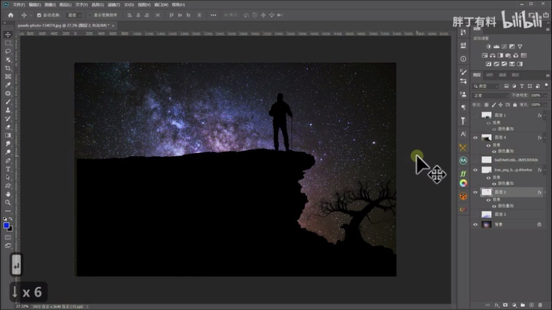Open the green ff plugin icon

(463, 173)
